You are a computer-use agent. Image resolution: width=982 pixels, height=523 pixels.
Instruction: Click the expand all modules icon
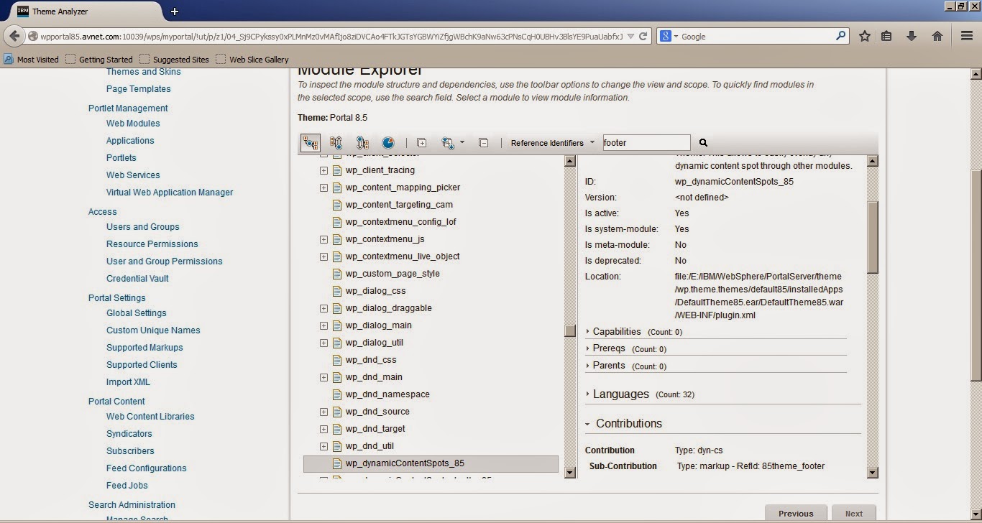[422, 143]
